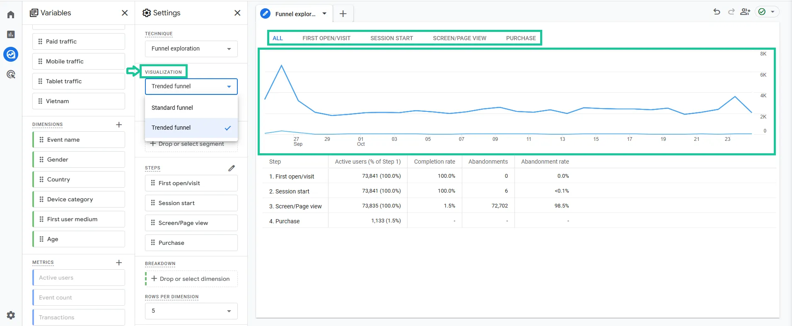The image size is (792, 326).
Task: Select the Mobile traffic segment
Action: tap(79, 61)
